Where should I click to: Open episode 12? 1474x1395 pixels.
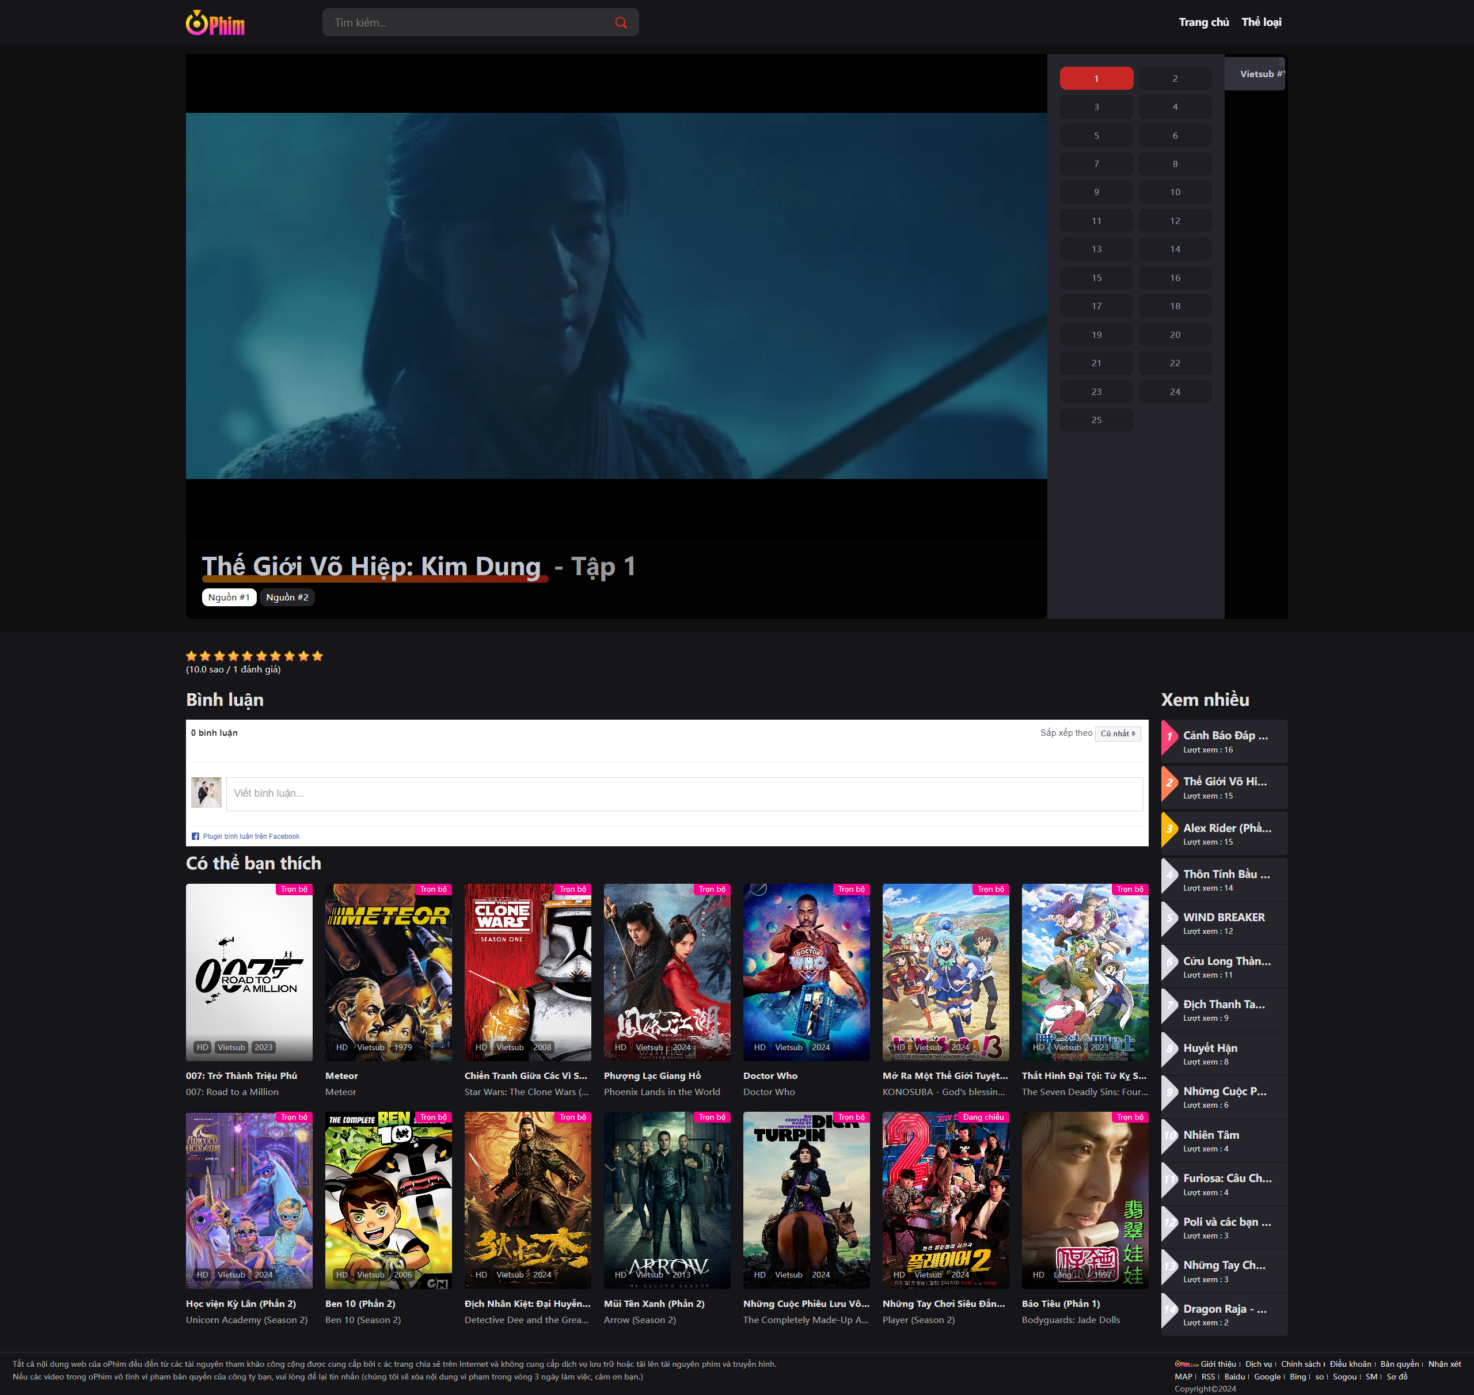(1174, 221)
